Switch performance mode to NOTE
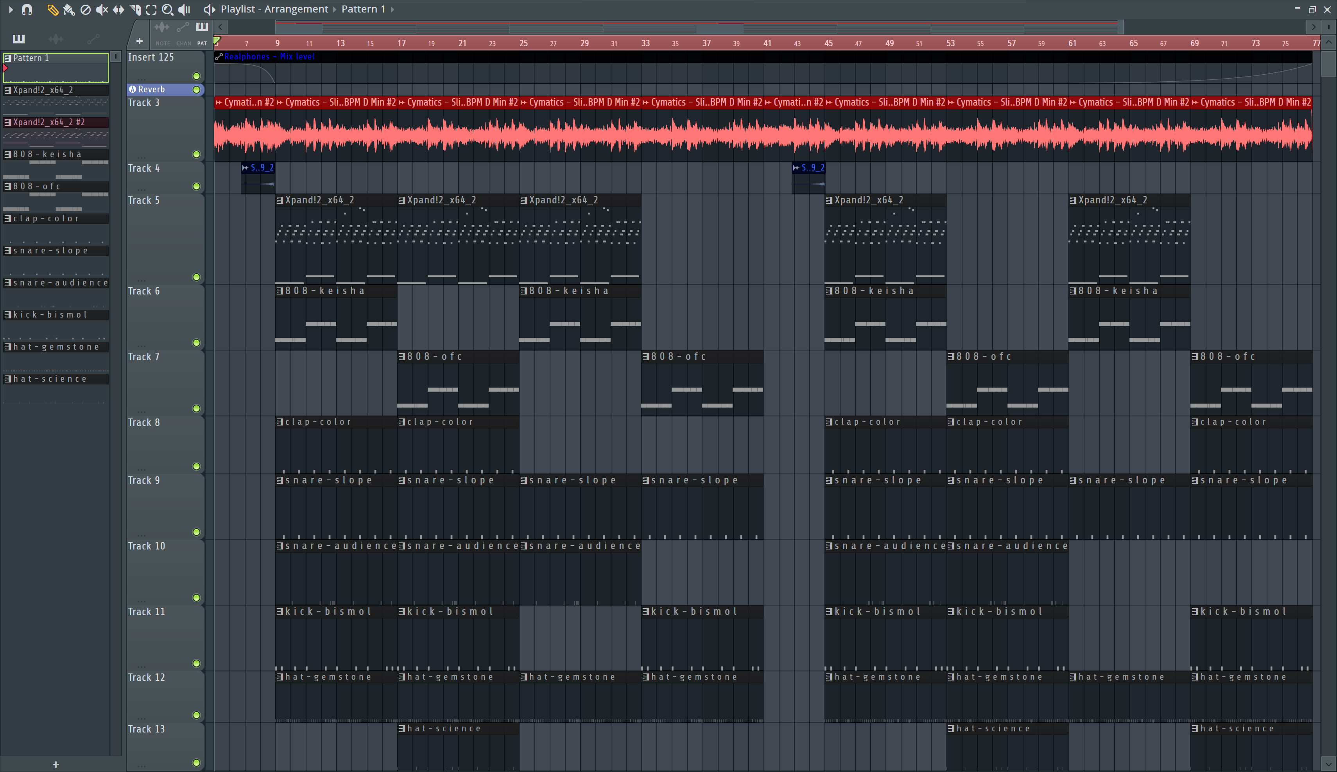Viewport: 1337px width, 772px height. pos(162,33)
